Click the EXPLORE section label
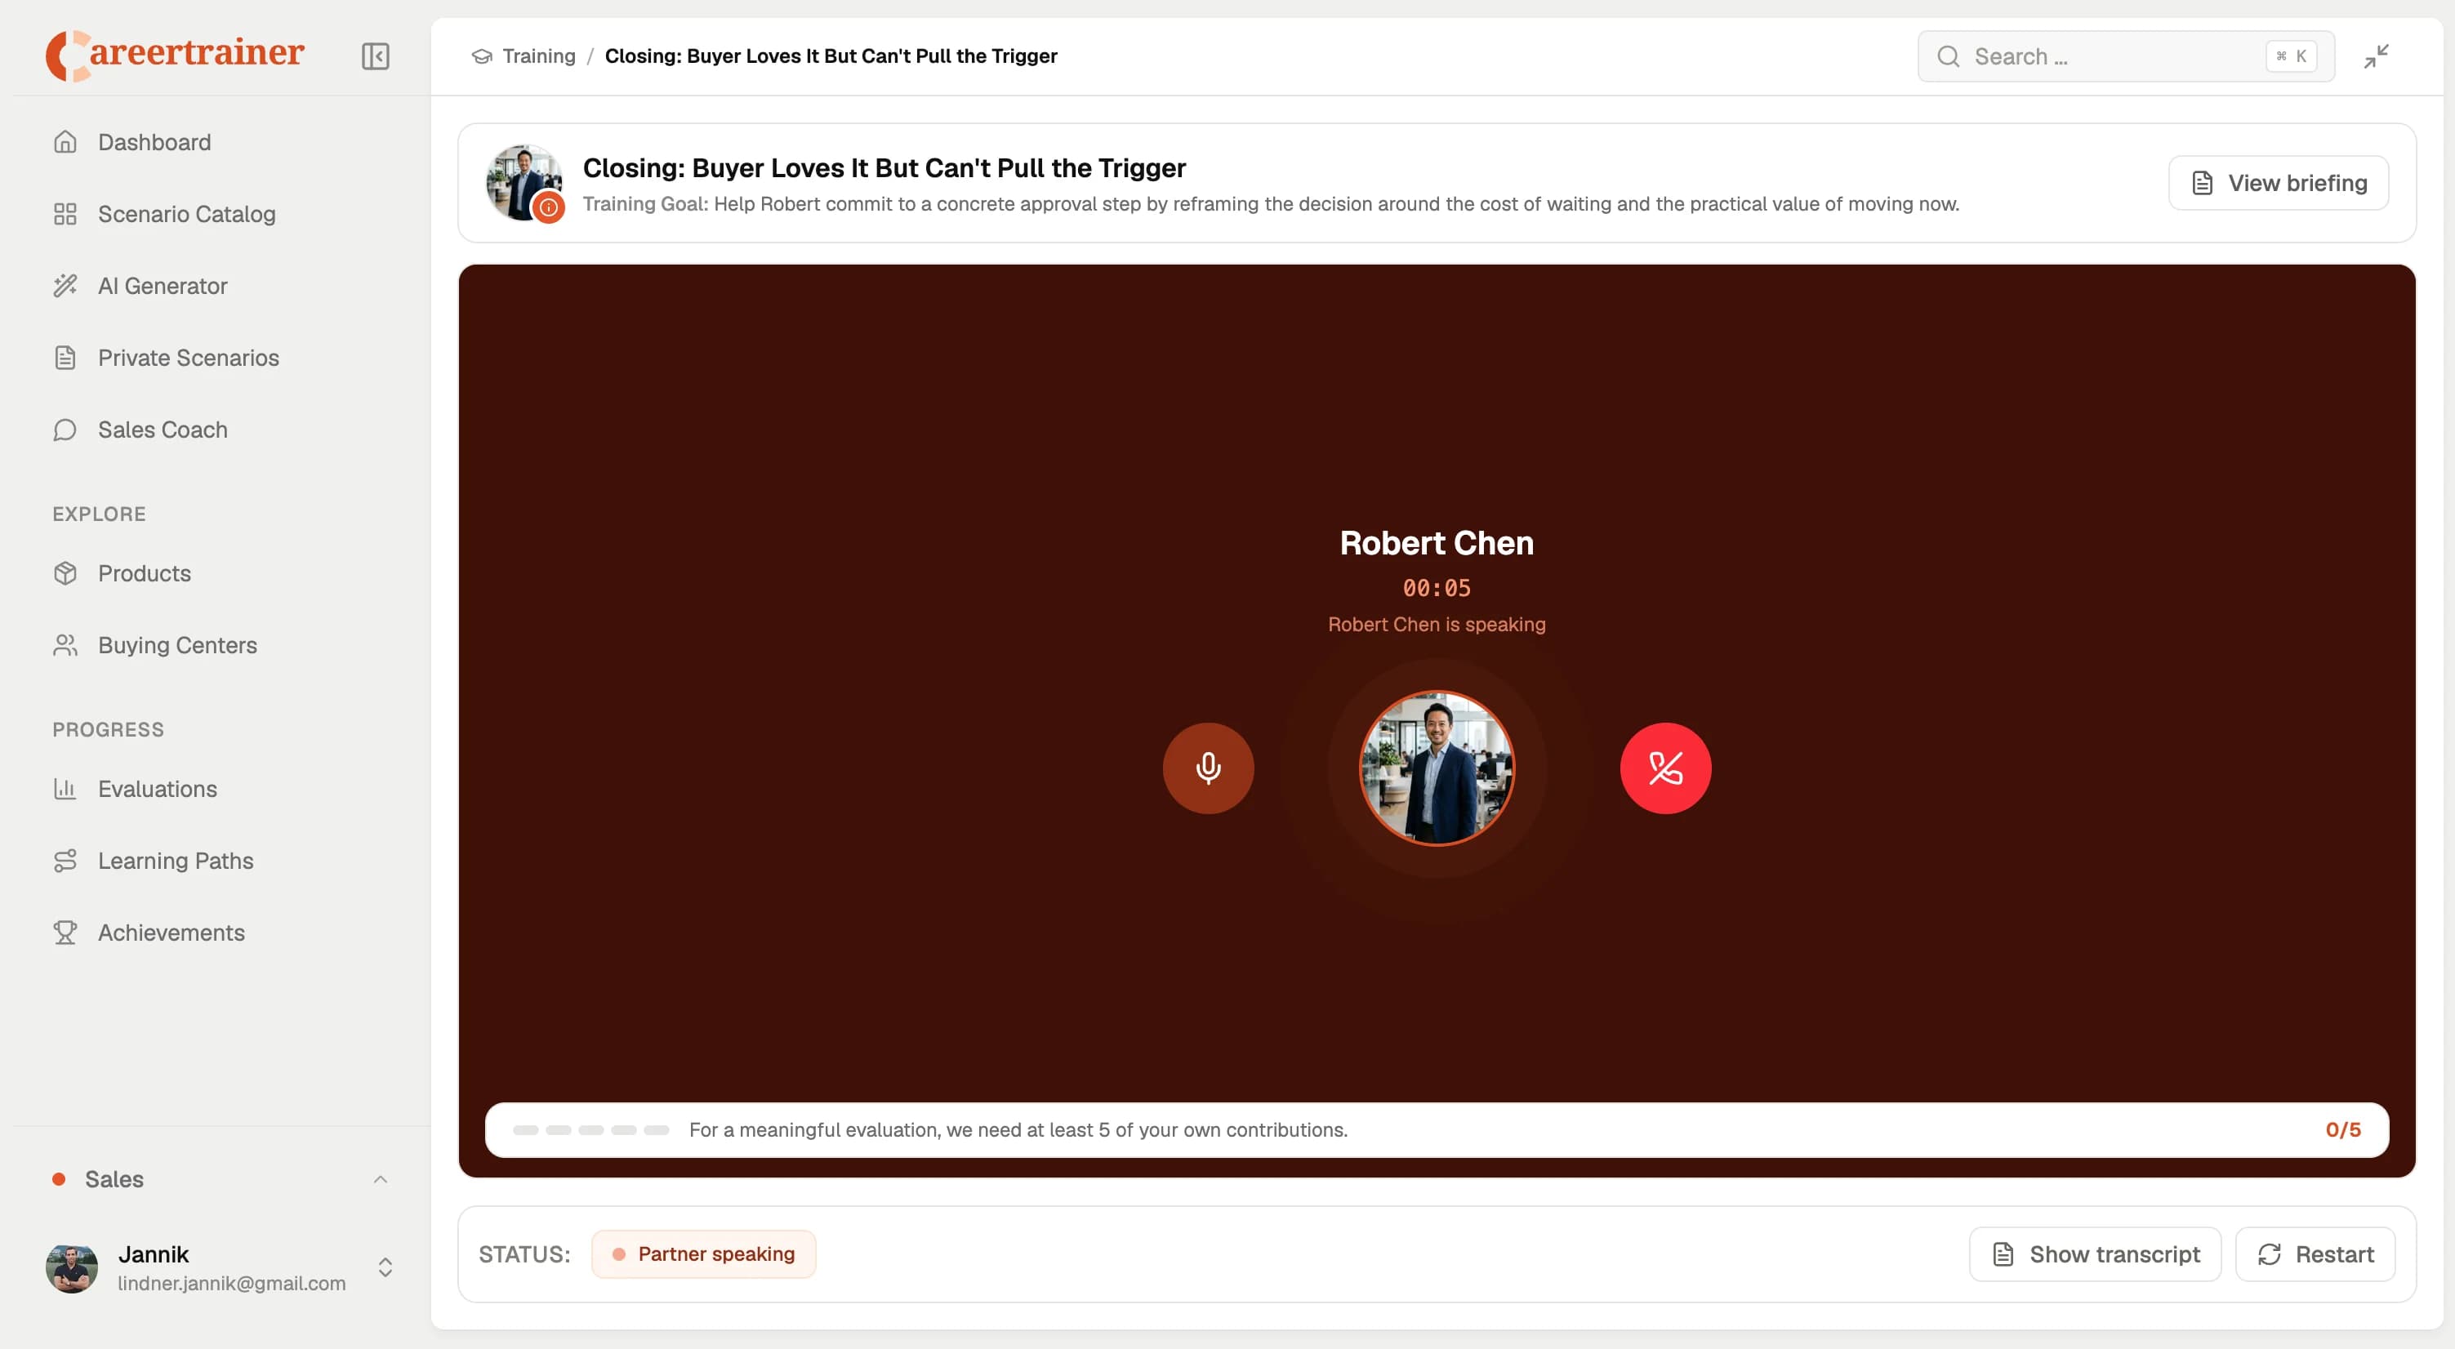This screenshot has height=1349, width=2455. (99, 514)
